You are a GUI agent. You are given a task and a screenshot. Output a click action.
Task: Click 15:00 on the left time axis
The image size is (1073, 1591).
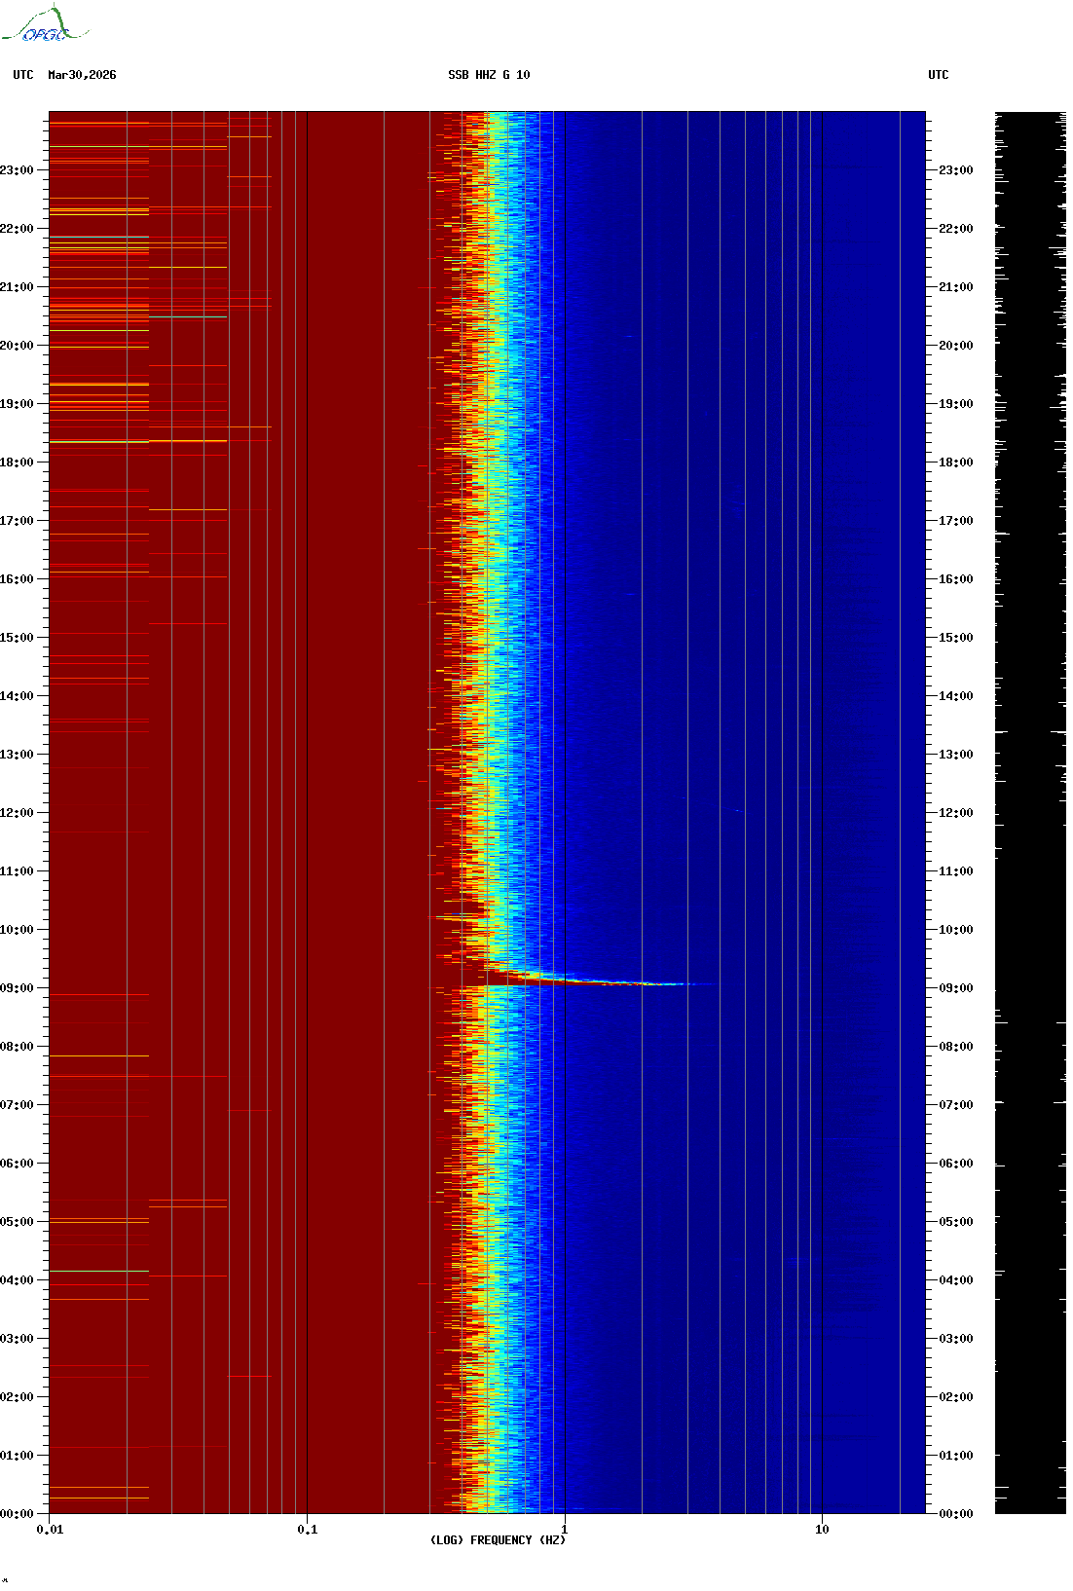tap(17, 638)
